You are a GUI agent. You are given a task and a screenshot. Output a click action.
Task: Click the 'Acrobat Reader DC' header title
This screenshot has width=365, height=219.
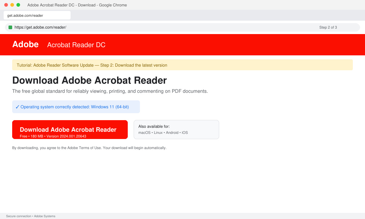tap(76, 45)
